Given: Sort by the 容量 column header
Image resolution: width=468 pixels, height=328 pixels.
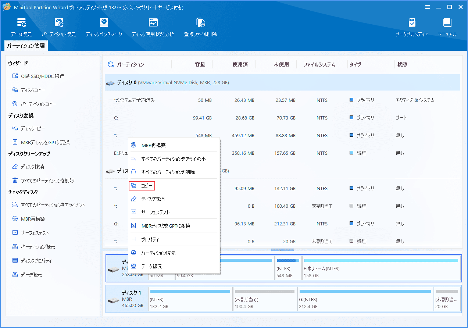Looking at the screenshot, I should point(200,64).
